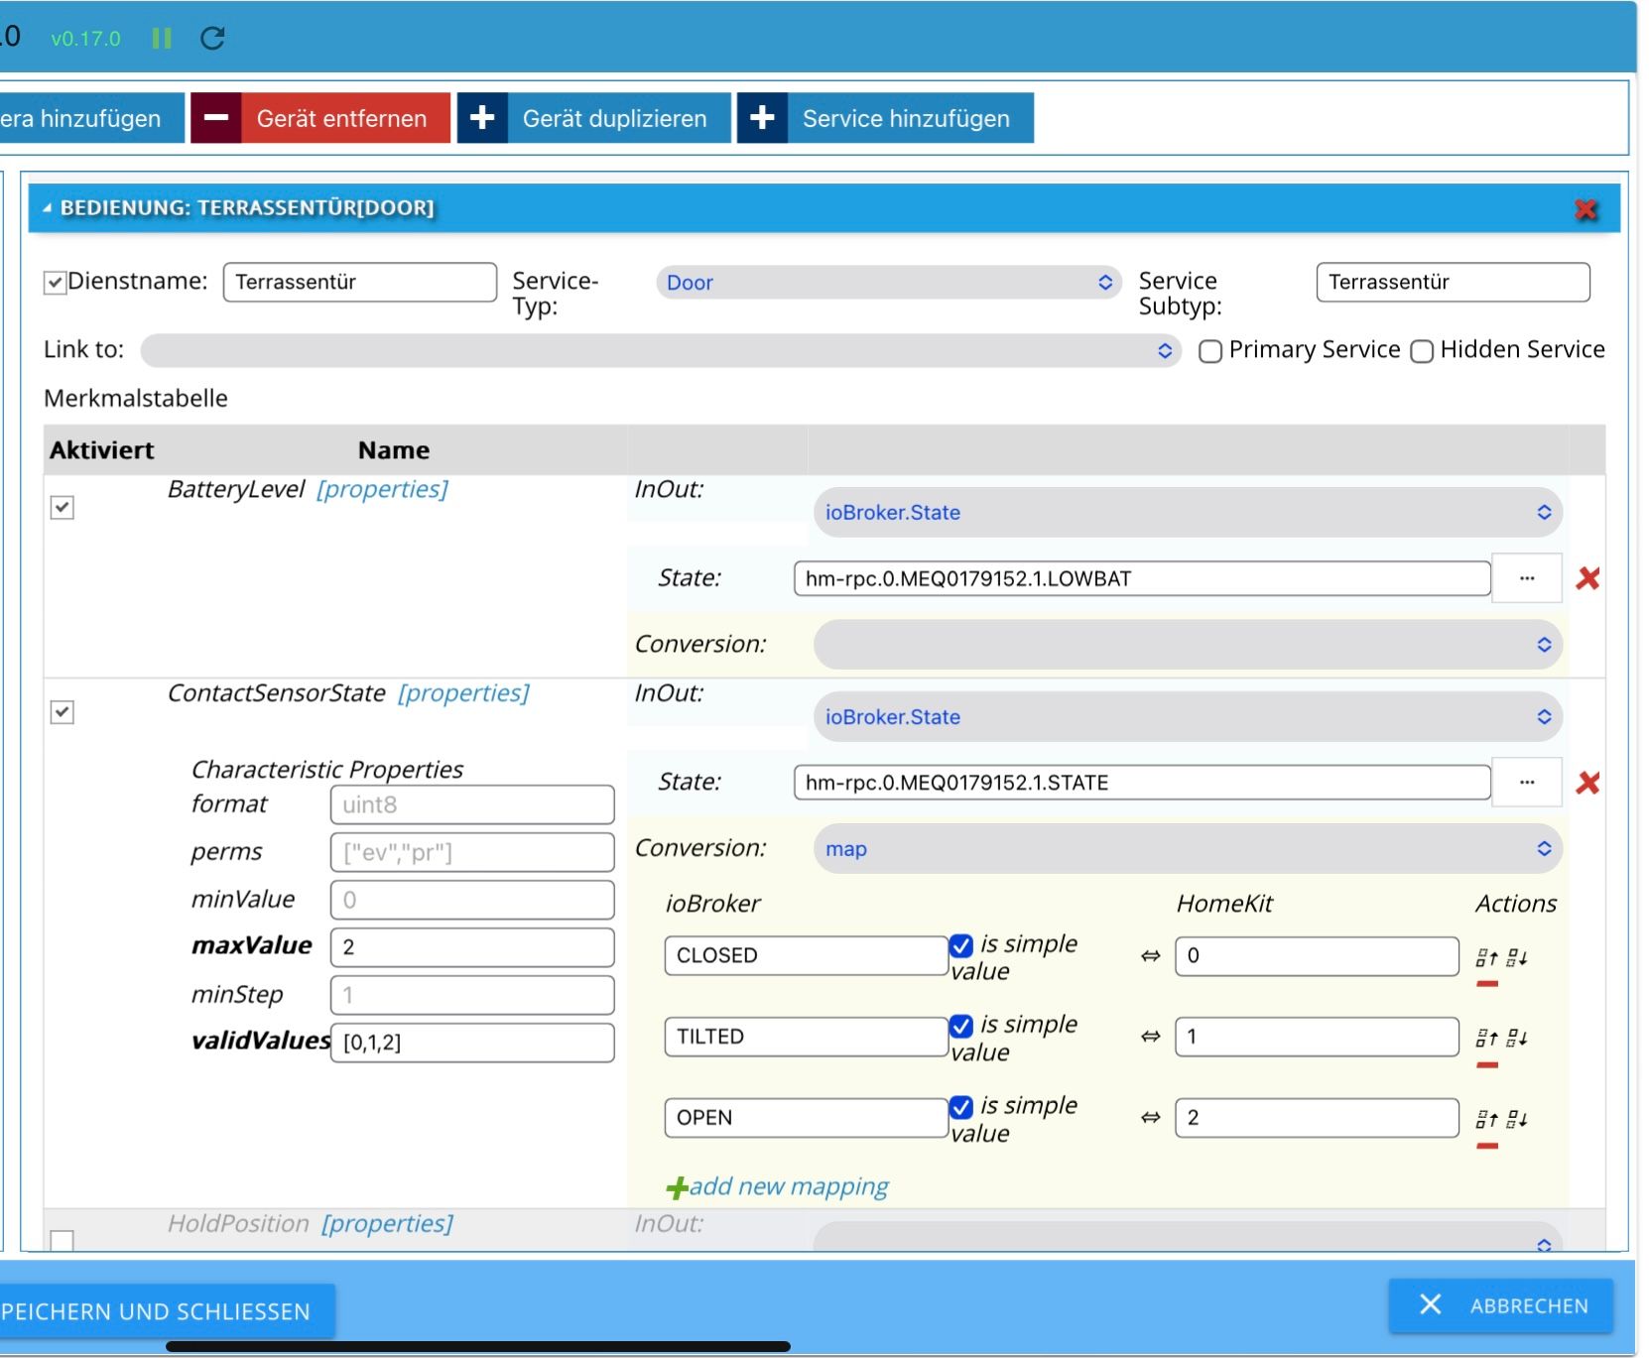The width and height of the screenshot is (1649, 1358).
Task: Click the Service Subtyp input field
Action: [x=1453, y=282]
